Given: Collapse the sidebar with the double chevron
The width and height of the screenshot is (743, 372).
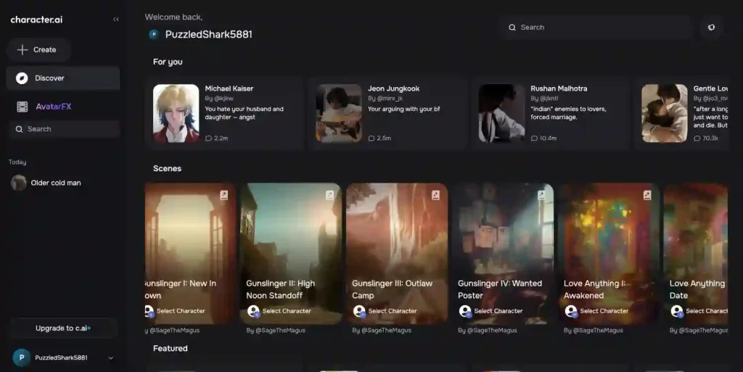Looking at the screenshot, I should pyautogui.click(x=115, y=20).
